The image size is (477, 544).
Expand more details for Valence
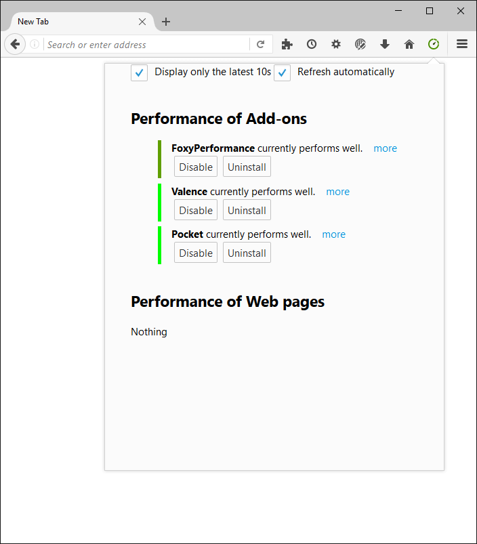point(337,192)
